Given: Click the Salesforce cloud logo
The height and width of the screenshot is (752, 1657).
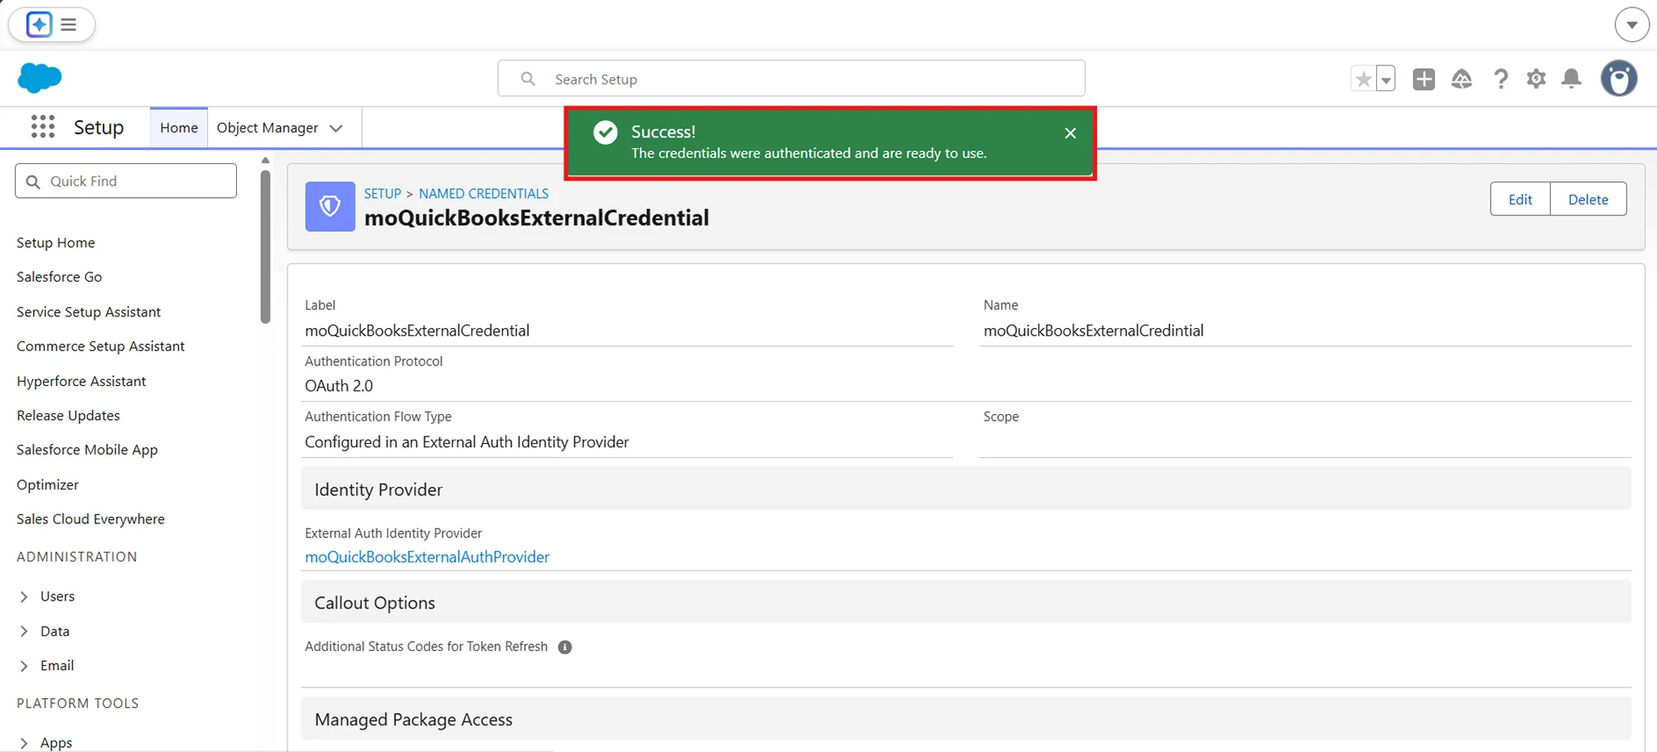Looking at the screenshot, I should (39, 78).
